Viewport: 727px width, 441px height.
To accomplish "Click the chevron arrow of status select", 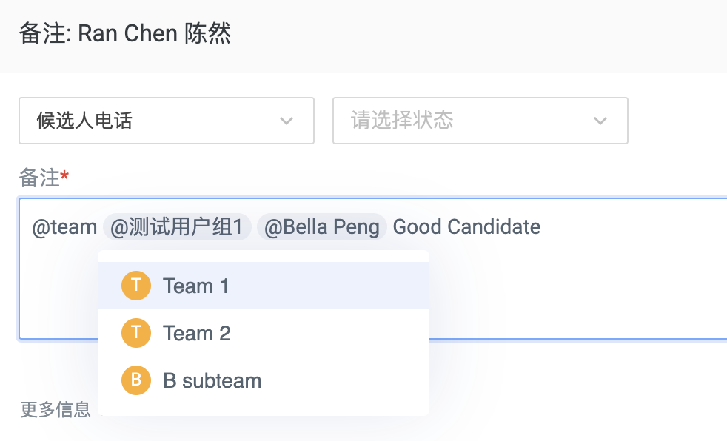I will [x=600, y=121].
